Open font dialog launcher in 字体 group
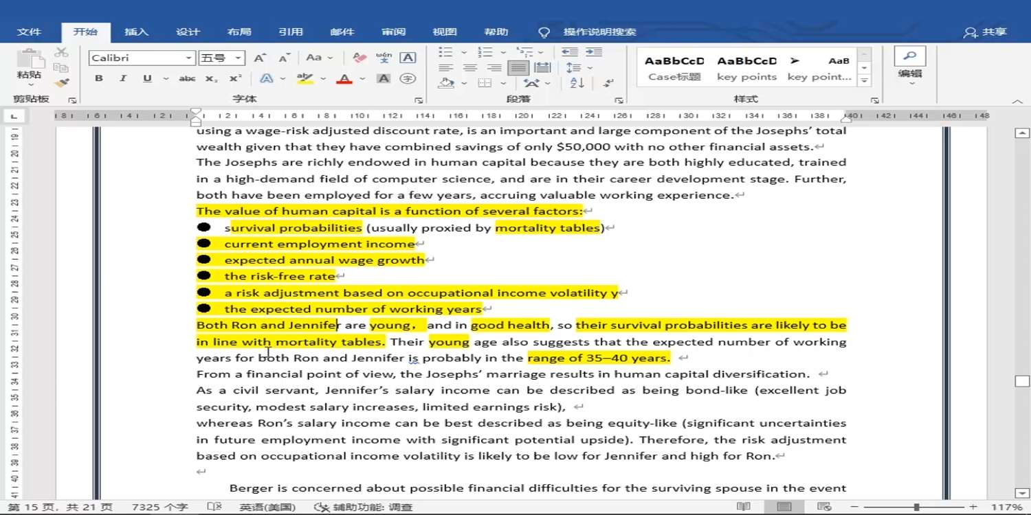1031x515 pixels. coord(419,100)
